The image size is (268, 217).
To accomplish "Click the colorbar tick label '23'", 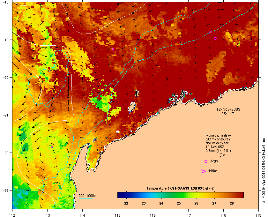I will point(144,203).
